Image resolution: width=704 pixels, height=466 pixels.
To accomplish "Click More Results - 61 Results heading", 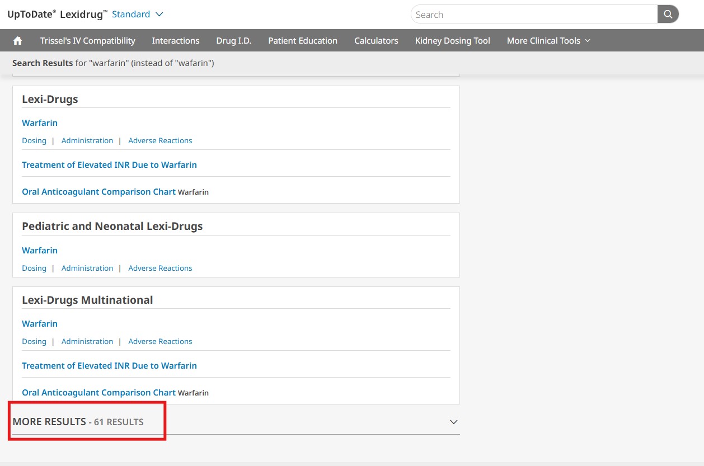I will coord(78,422).
